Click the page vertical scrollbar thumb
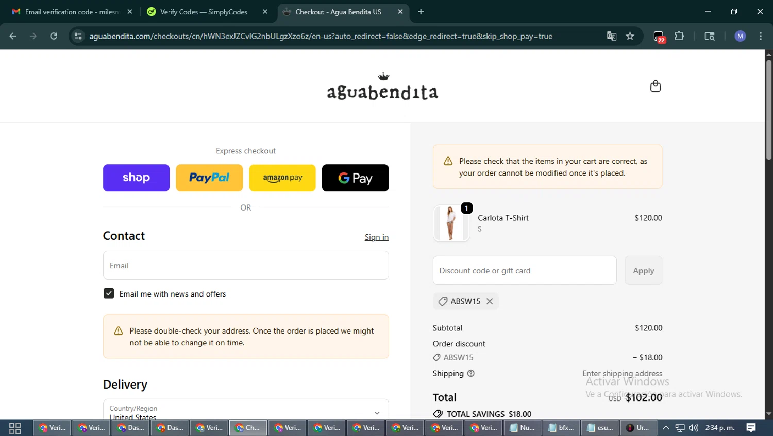This screenshot has height=436, width=773. (x=768, y=110)
